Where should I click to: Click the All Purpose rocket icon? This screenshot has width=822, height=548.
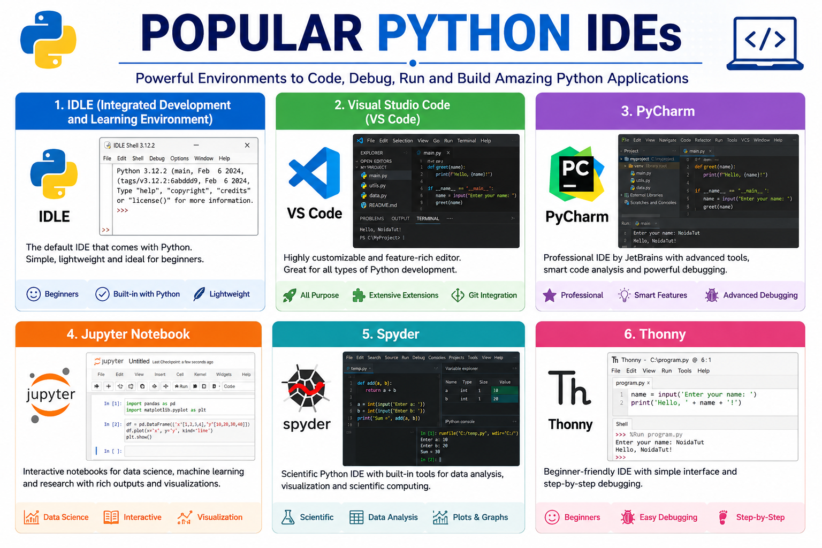(290, 295)
